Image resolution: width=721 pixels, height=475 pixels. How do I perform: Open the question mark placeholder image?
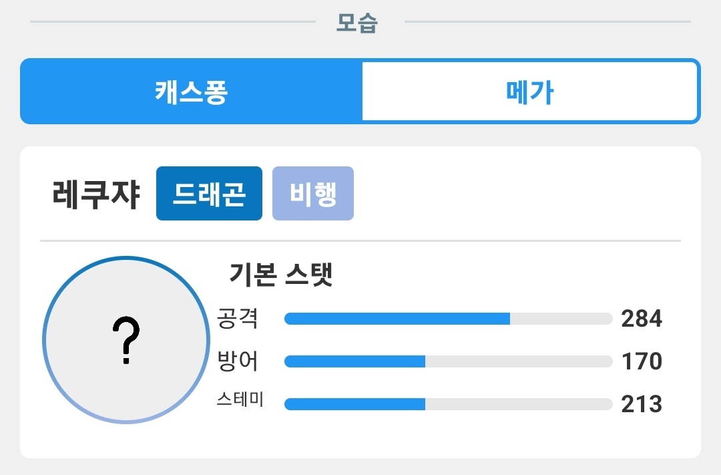click(126, 339)
